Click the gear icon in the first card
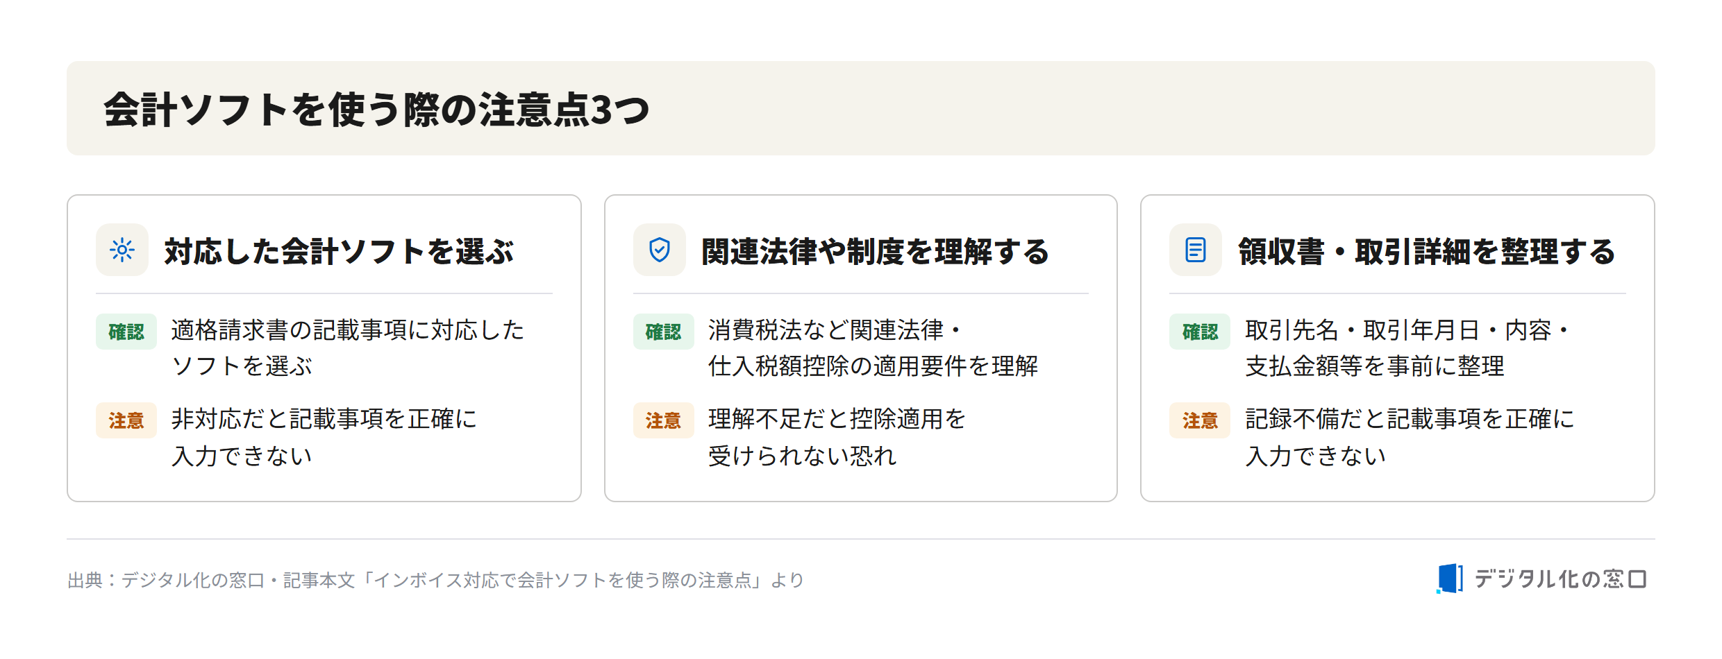Screen dimensions: 1722x659 click(x=122, y=250)
